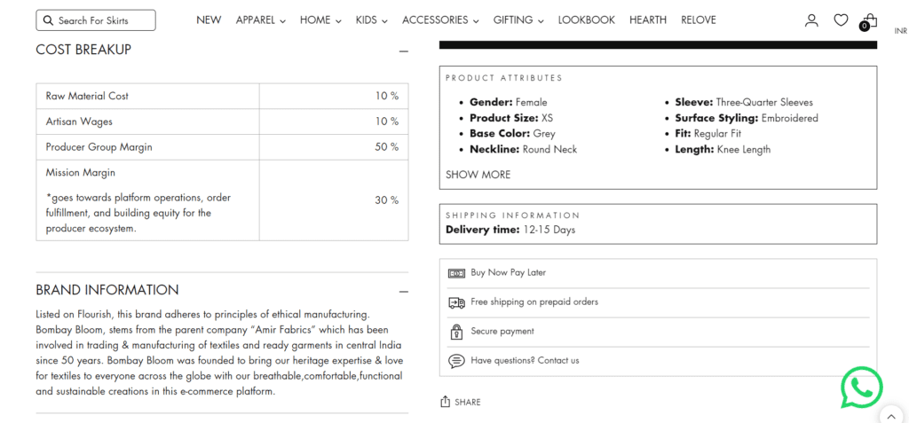The width and height of the screenshot is (909, 423).
Task: Collapse the Cost Breakup section
Action: coord(404,51)
